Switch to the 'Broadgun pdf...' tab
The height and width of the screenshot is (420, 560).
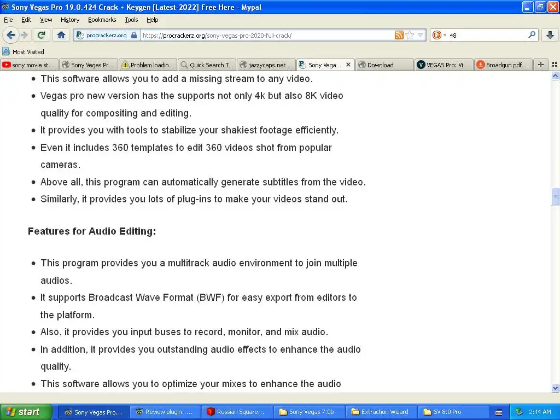(503, 65)
